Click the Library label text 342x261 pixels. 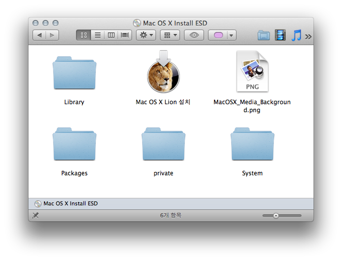(74, 102)
